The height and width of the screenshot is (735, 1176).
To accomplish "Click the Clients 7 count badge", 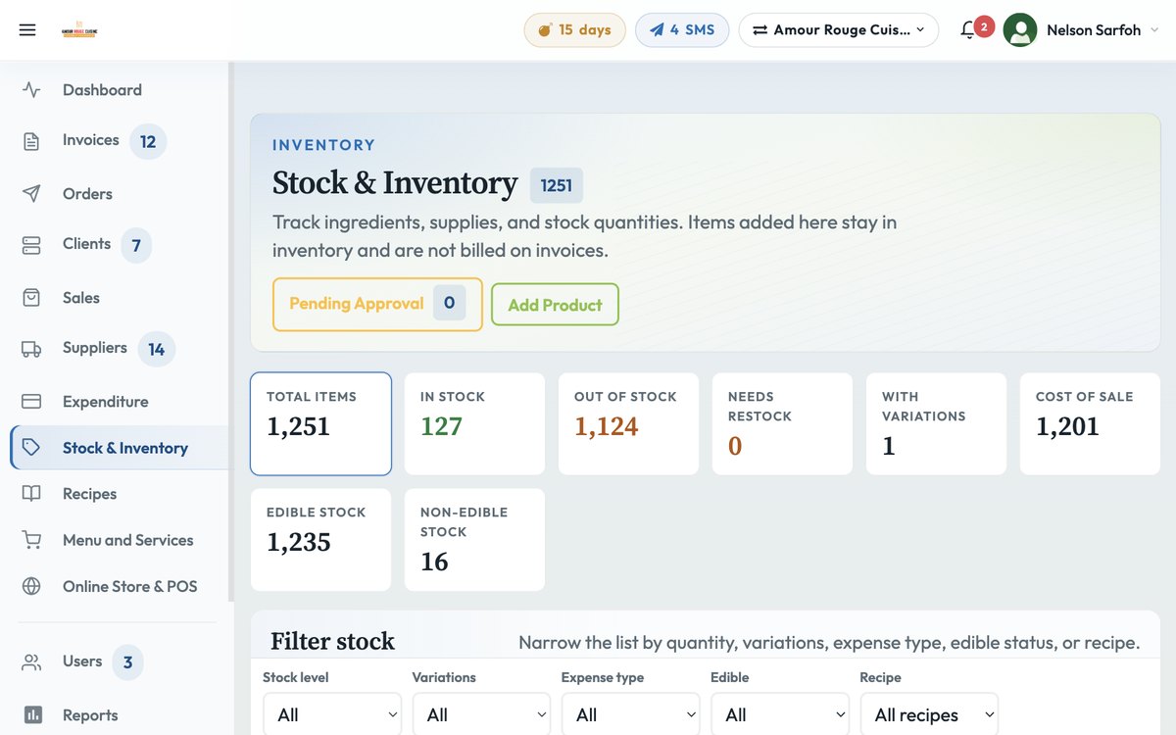I will 136,245.
